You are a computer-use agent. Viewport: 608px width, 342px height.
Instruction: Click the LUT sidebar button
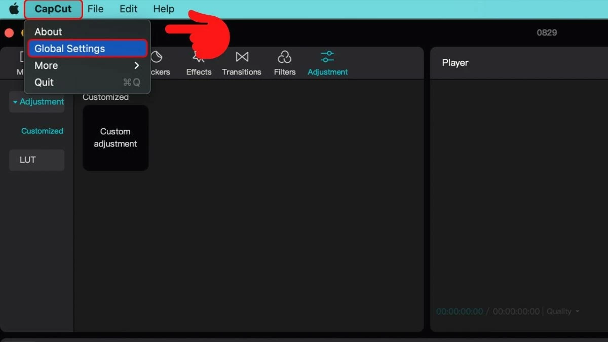36,160
